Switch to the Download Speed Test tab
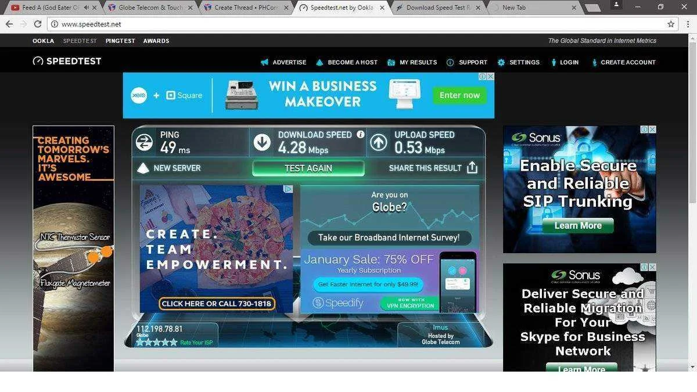This screenshot has width=697, height=392. pos(439,8)
